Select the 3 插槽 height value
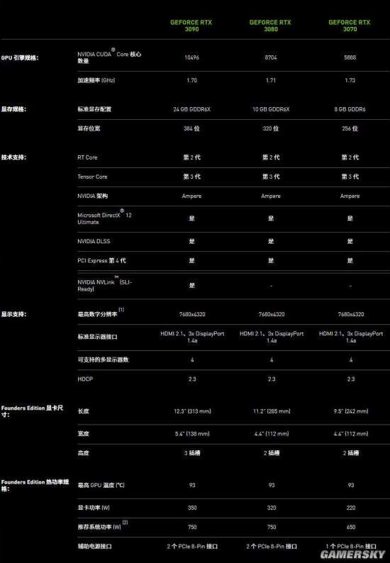Image resolution: width=390 pixels, height=563 pixels. tap(192, 453)
